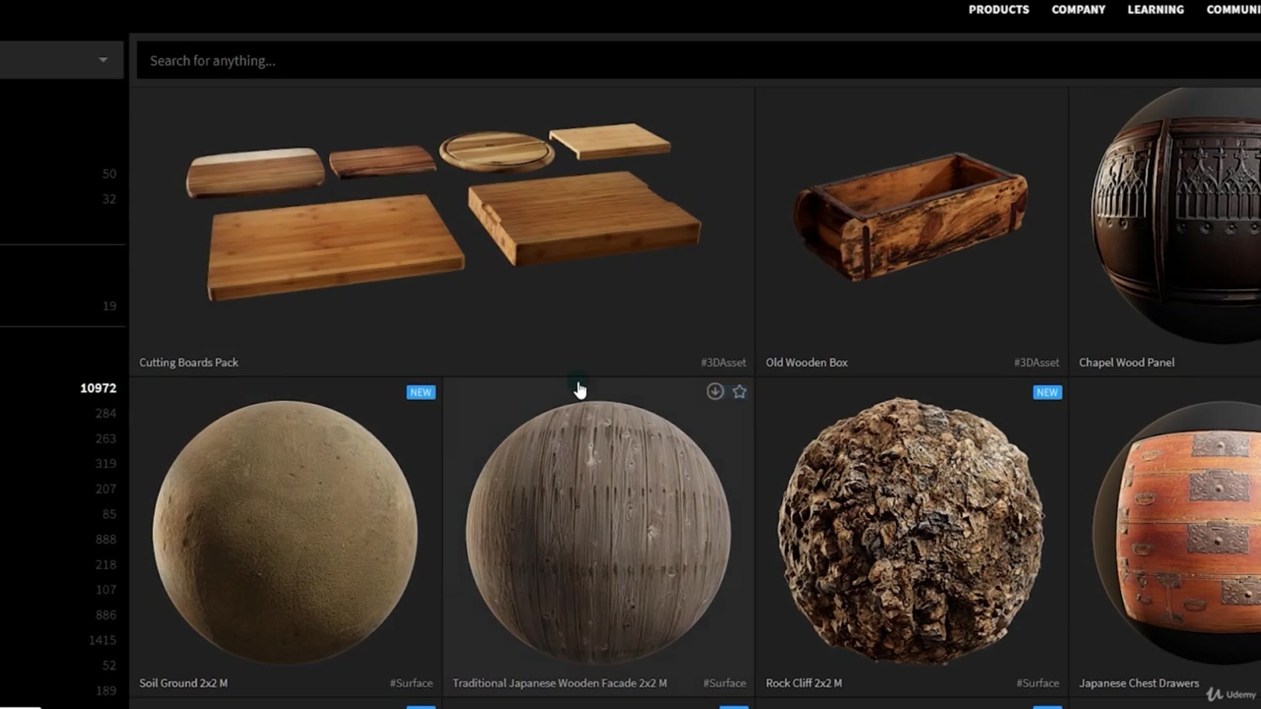Select the sidebar count 85
The height and width of the screenshot is (709, 1261).
(x=109, y=514)
